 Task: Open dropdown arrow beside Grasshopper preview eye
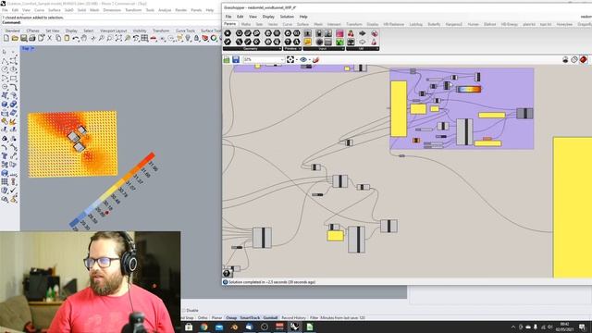point(309,59)
